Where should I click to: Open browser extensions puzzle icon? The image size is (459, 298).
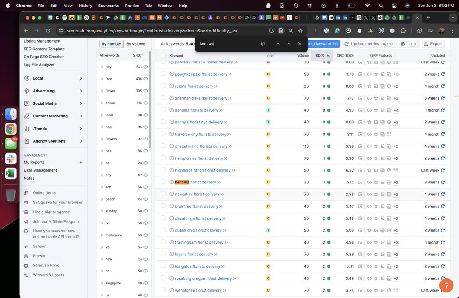coord(403,31)
